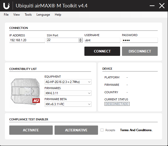Image resolution: width=168 pixels, height=146 pixels.
Task: Click the COMPATIBILITY LIST heading
Action: [23, 69]
